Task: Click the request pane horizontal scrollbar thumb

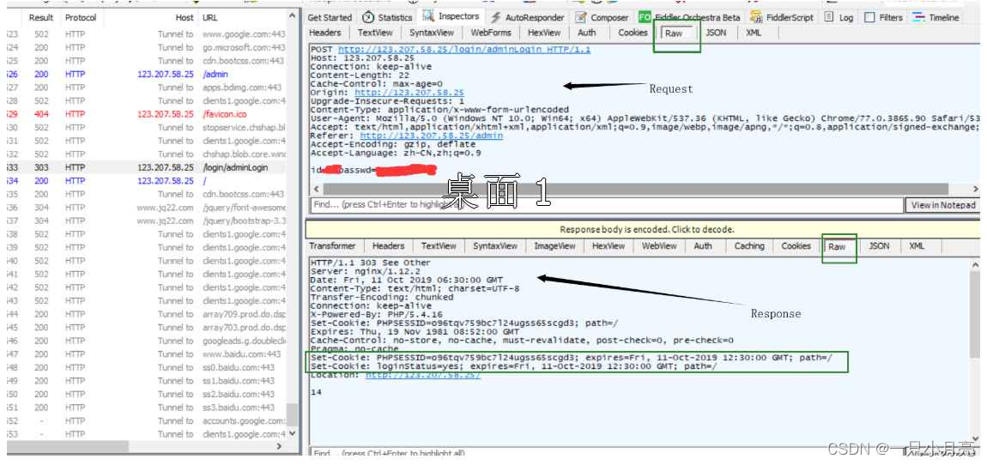Action: (635, 189)
